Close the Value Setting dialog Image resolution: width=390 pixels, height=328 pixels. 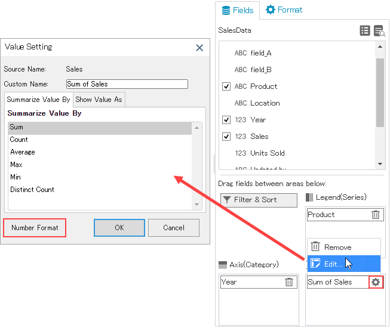point(199,48)
